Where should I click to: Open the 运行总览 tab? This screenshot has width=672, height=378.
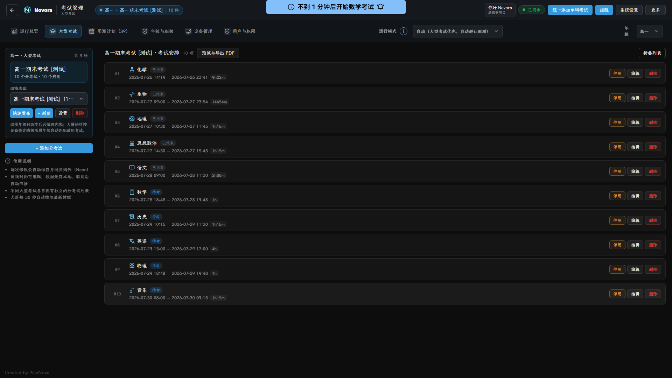click(x=24, y=31)
